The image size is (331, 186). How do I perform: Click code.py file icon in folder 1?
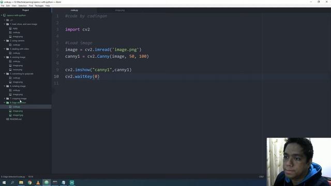10,32
